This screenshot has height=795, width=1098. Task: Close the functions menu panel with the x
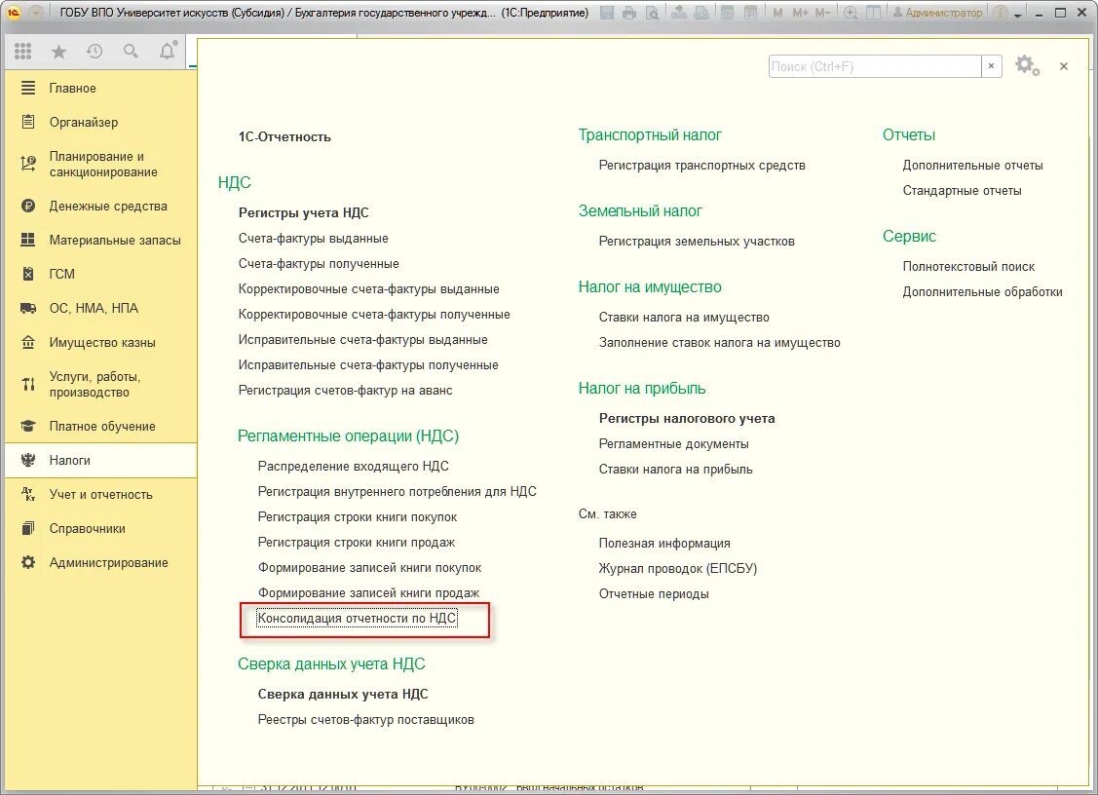pyautogui.click(x=1064, y=66)
